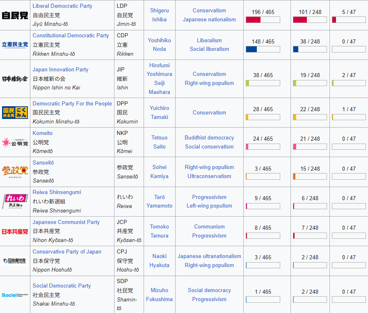The image size is (368, 313).
Task: Follow the Mizuho Fukushima leader link
Action: pyautogui.click(x=159, y=295)
